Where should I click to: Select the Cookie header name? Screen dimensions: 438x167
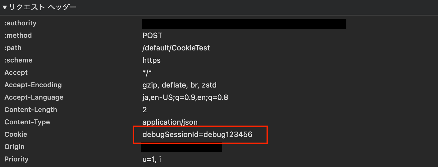tap(16, 135)
